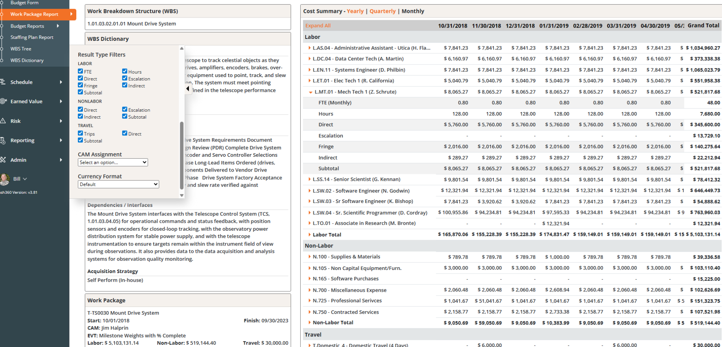Click the 10/31/2018 column header
The height and width of the screenshot is (347, 722).
[453, 26]
